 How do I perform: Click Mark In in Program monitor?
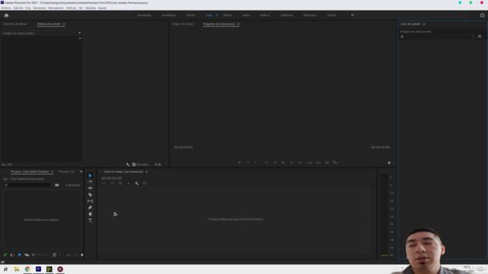248,162
